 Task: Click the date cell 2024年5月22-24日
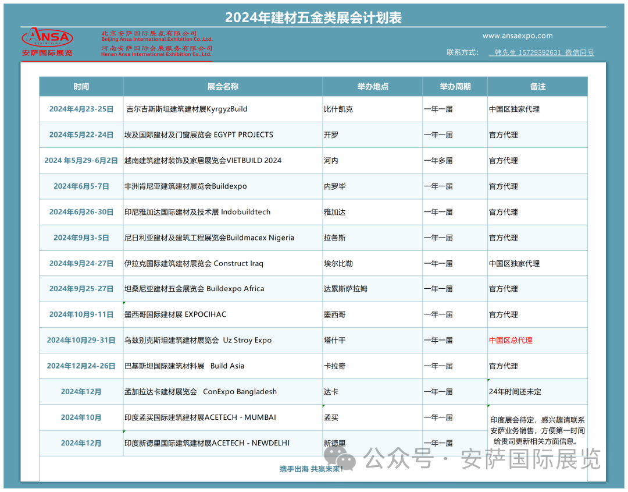coord(81,134)
